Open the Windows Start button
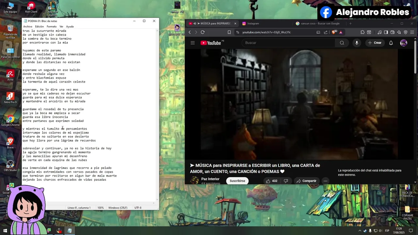418x235 pixels. pyautogui.click(x=5, y=231)
